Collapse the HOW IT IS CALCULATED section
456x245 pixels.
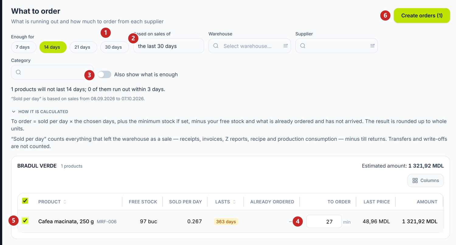[40, 112]
